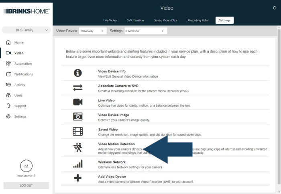The image size is (281, 194).
Task: Open the Recording Rules tab
Action: [x=198, y=20]
